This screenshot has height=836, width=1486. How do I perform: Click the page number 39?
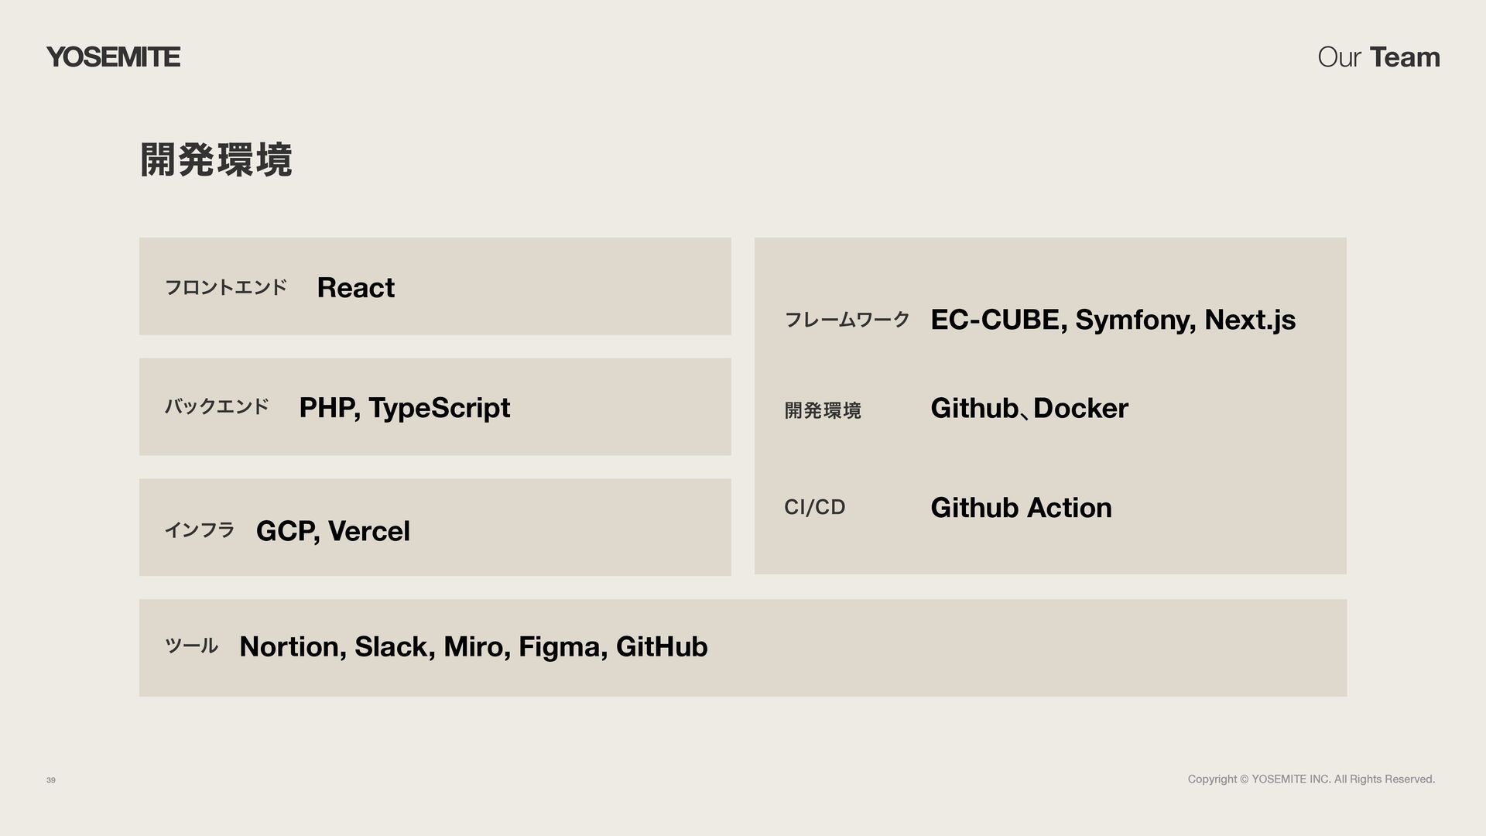(x=51, y=780)
